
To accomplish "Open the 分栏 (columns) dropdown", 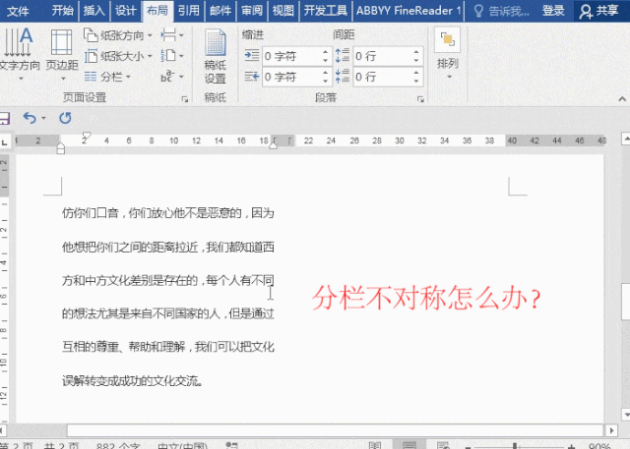I will click(108, 77).
